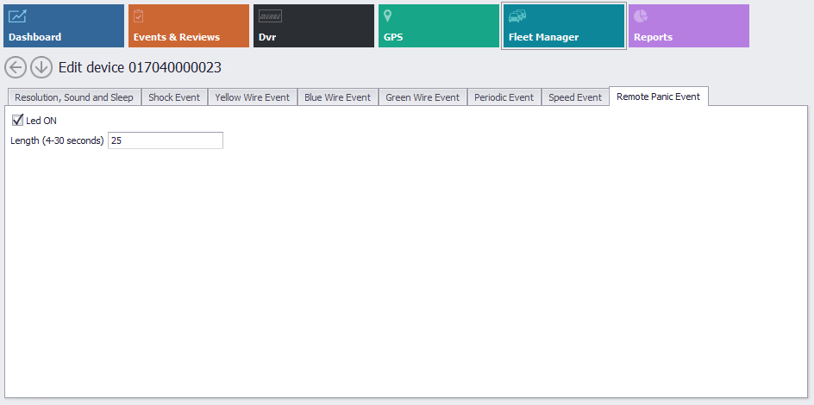
Task: Click the Length seconds input field
Action: point(165,140)
